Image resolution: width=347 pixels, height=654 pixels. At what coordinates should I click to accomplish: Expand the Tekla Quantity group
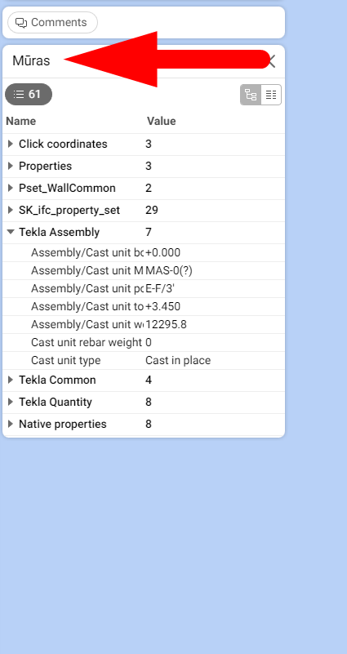[x=11, y=402]
